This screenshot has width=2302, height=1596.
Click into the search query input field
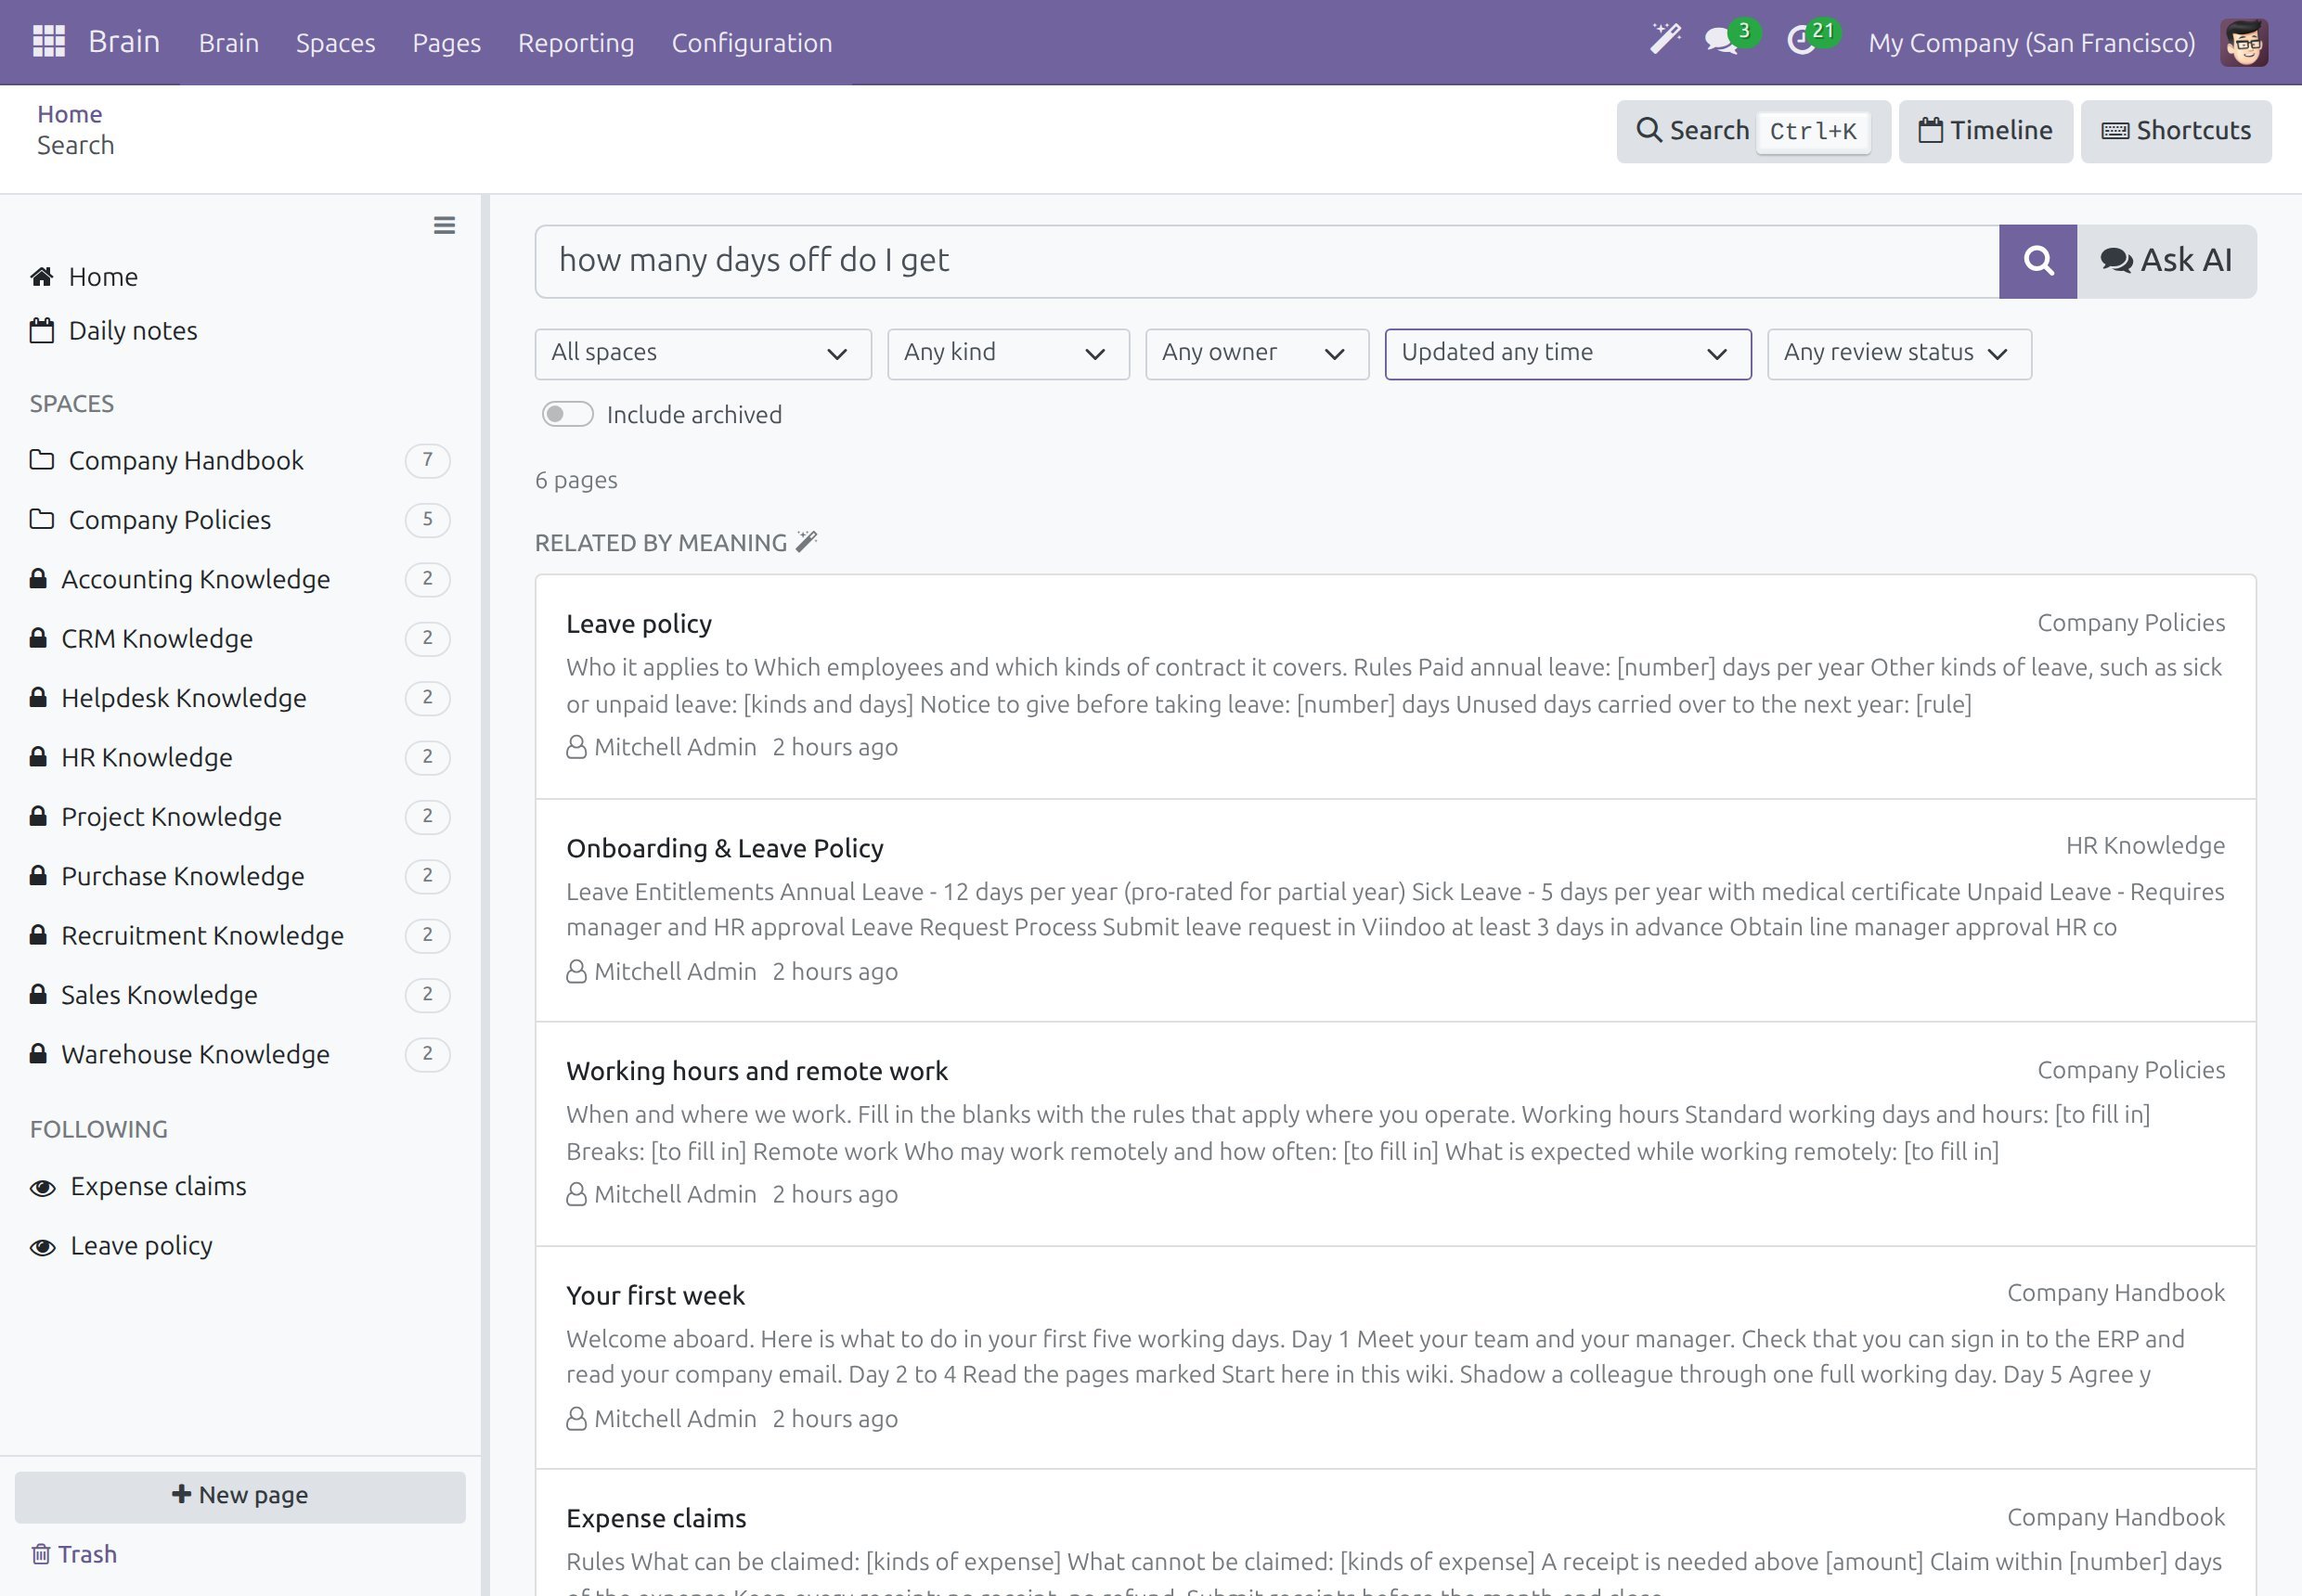click(1266, 261)
